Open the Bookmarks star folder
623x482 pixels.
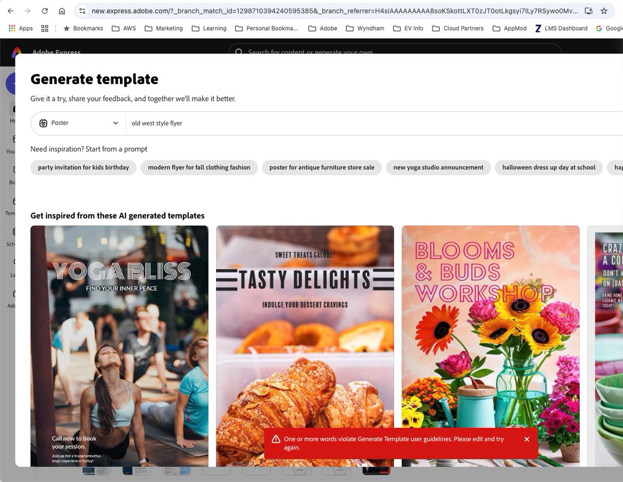click(x=83, y=29)
